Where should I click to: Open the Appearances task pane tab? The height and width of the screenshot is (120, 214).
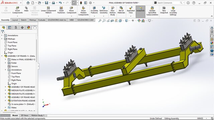pos(212,43)
